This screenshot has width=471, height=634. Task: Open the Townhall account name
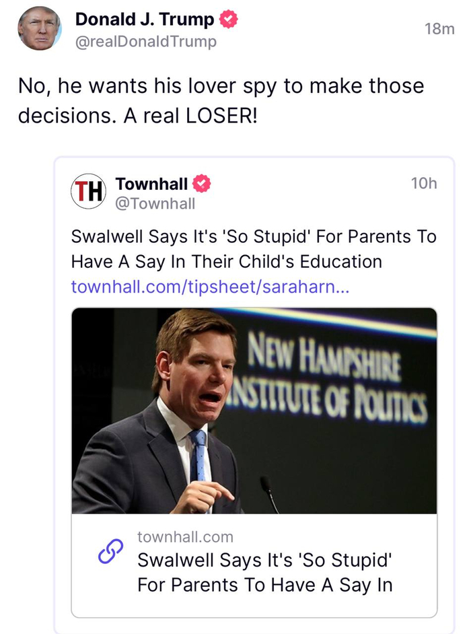(x=151, y=183)
